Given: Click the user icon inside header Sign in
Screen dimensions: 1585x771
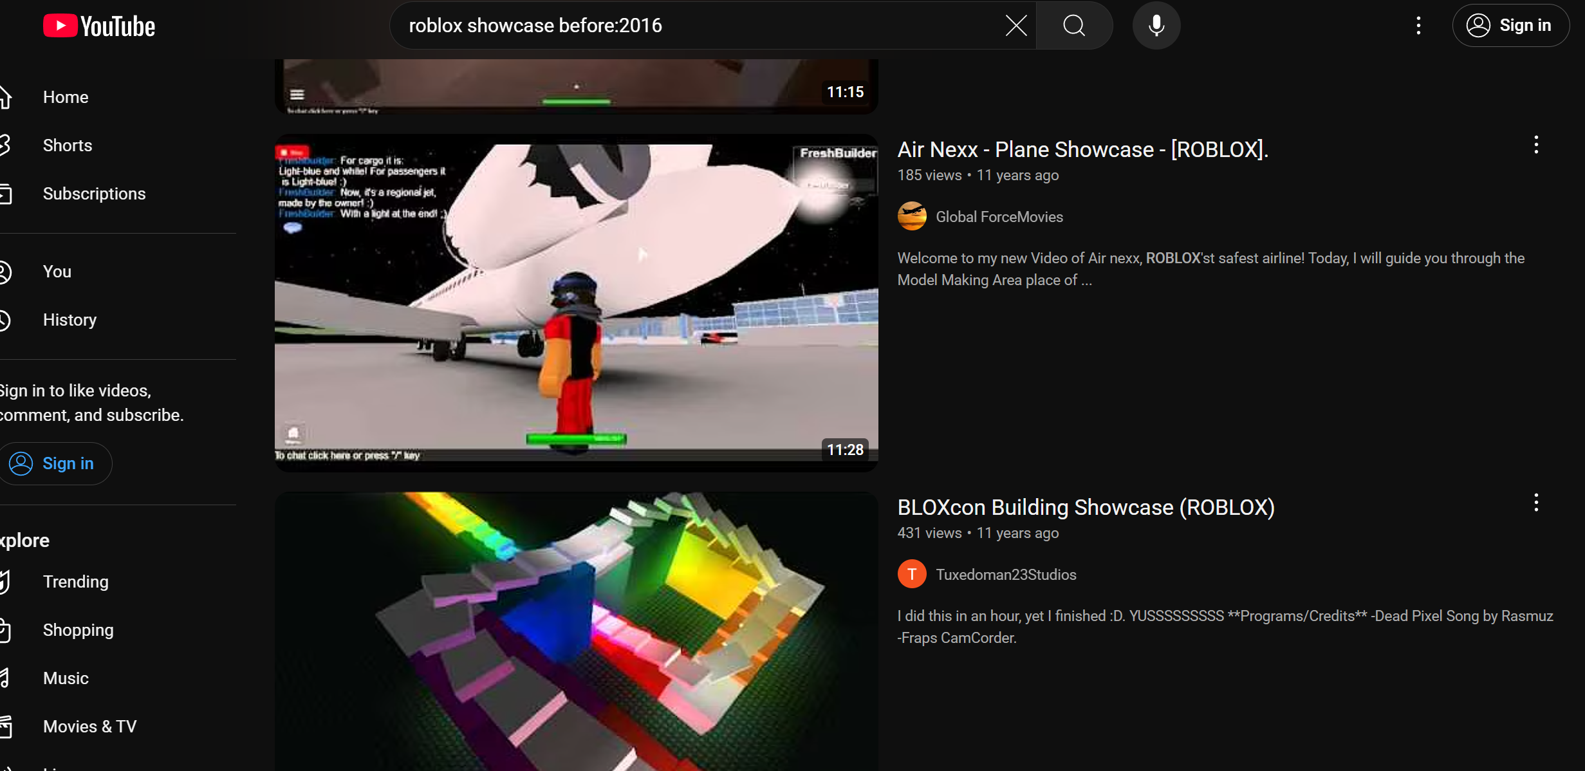Looking at the screenshot, I should click(1478, 26).
